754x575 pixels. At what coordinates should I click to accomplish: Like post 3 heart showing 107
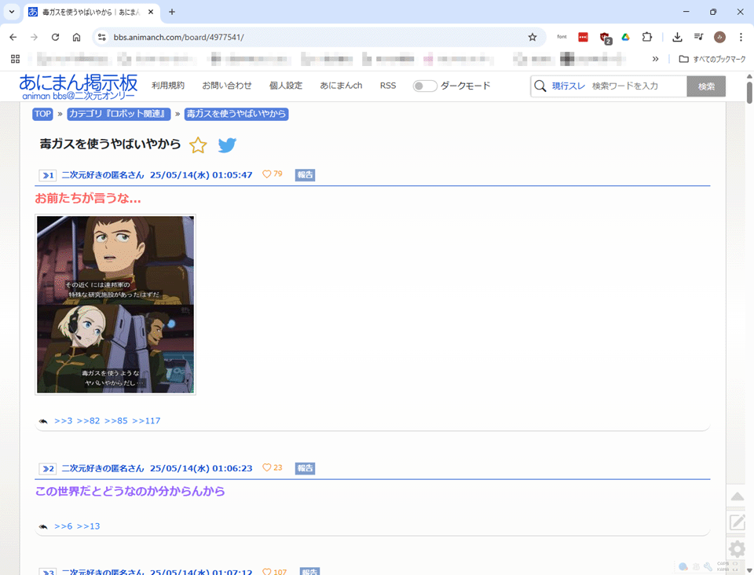(x=267, y=571)
